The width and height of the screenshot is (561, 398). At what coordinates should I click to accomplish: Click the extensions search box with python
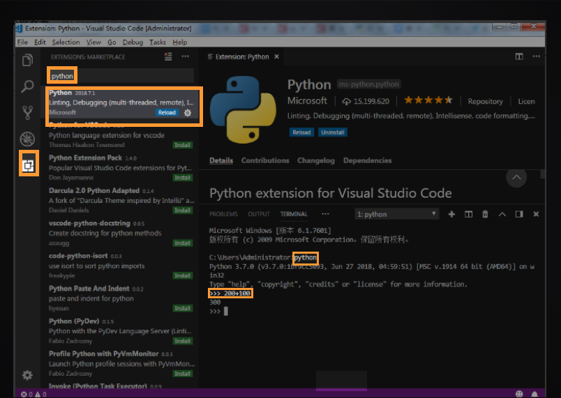(x=121, y=76)
